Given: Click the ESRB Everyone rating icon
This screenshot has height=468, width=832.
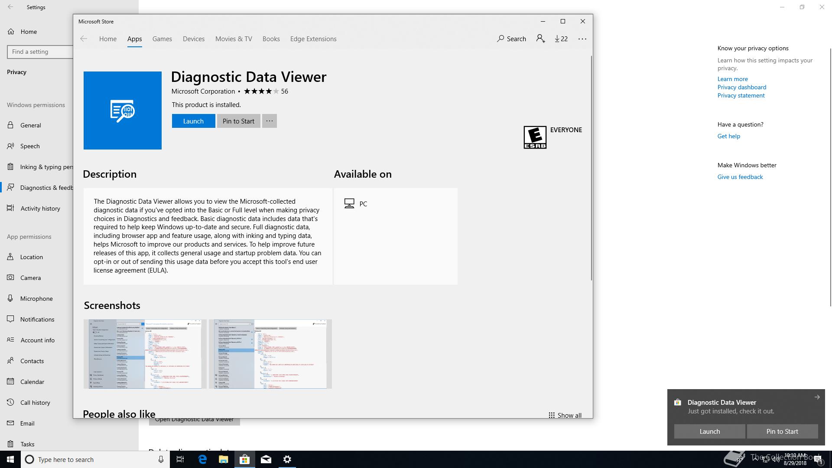Looking at the screenshot, I should pyautogui.click(x=535, y=137).
